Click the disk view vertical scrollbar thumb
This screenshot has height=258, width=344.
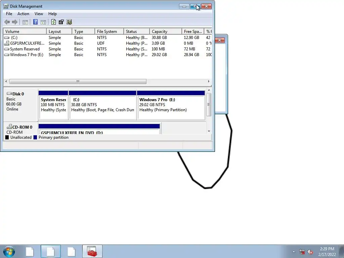(209, 104)
